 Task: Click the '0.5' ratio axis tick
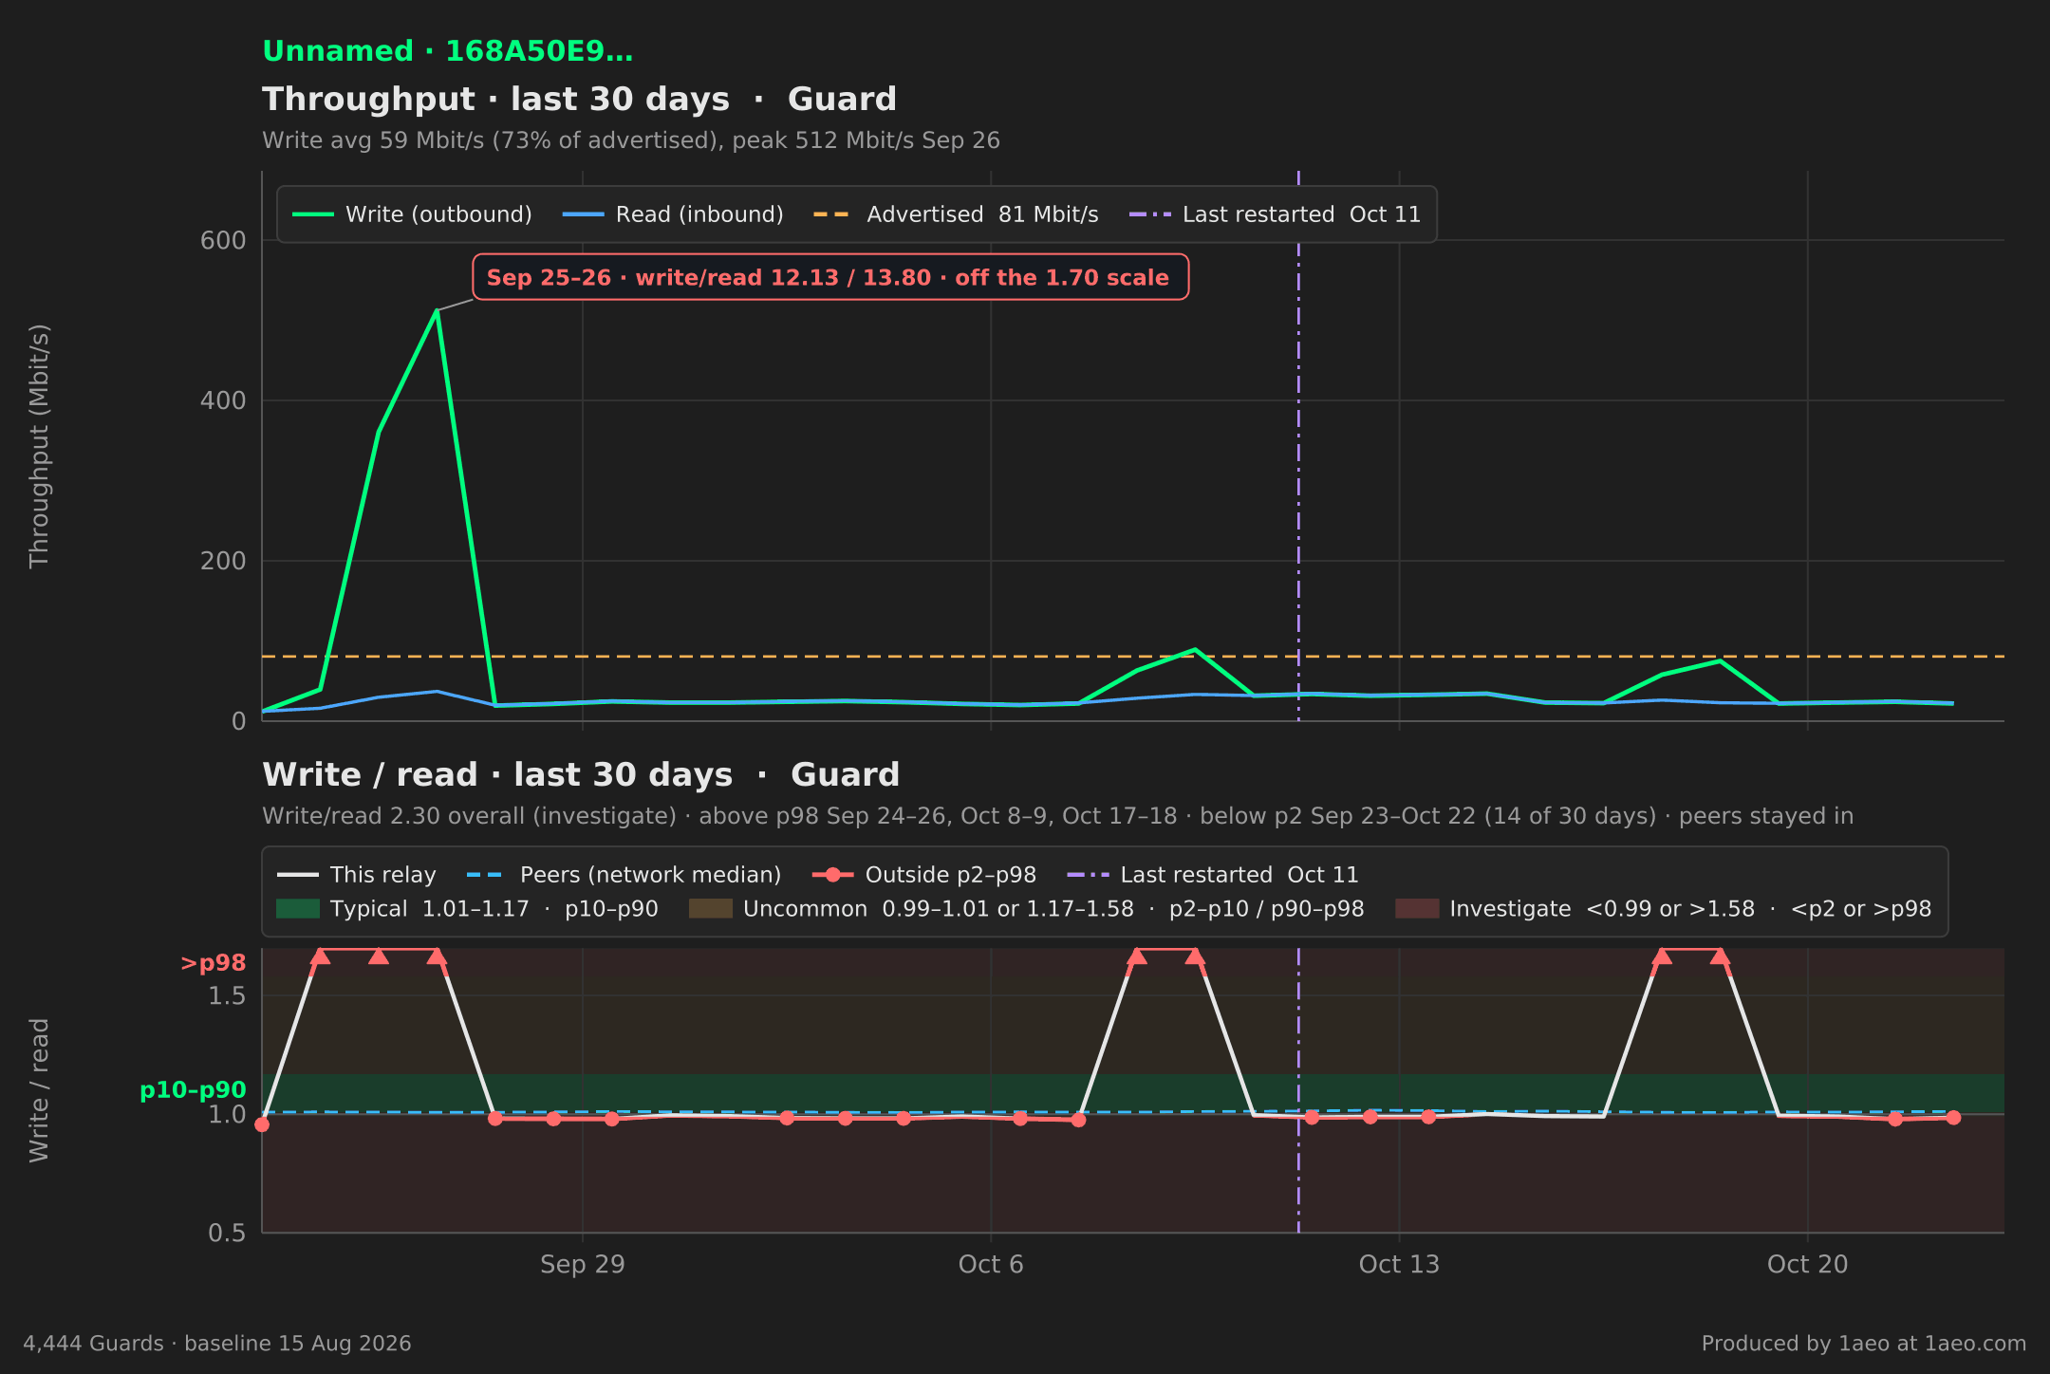click(x=227, y=1234)
